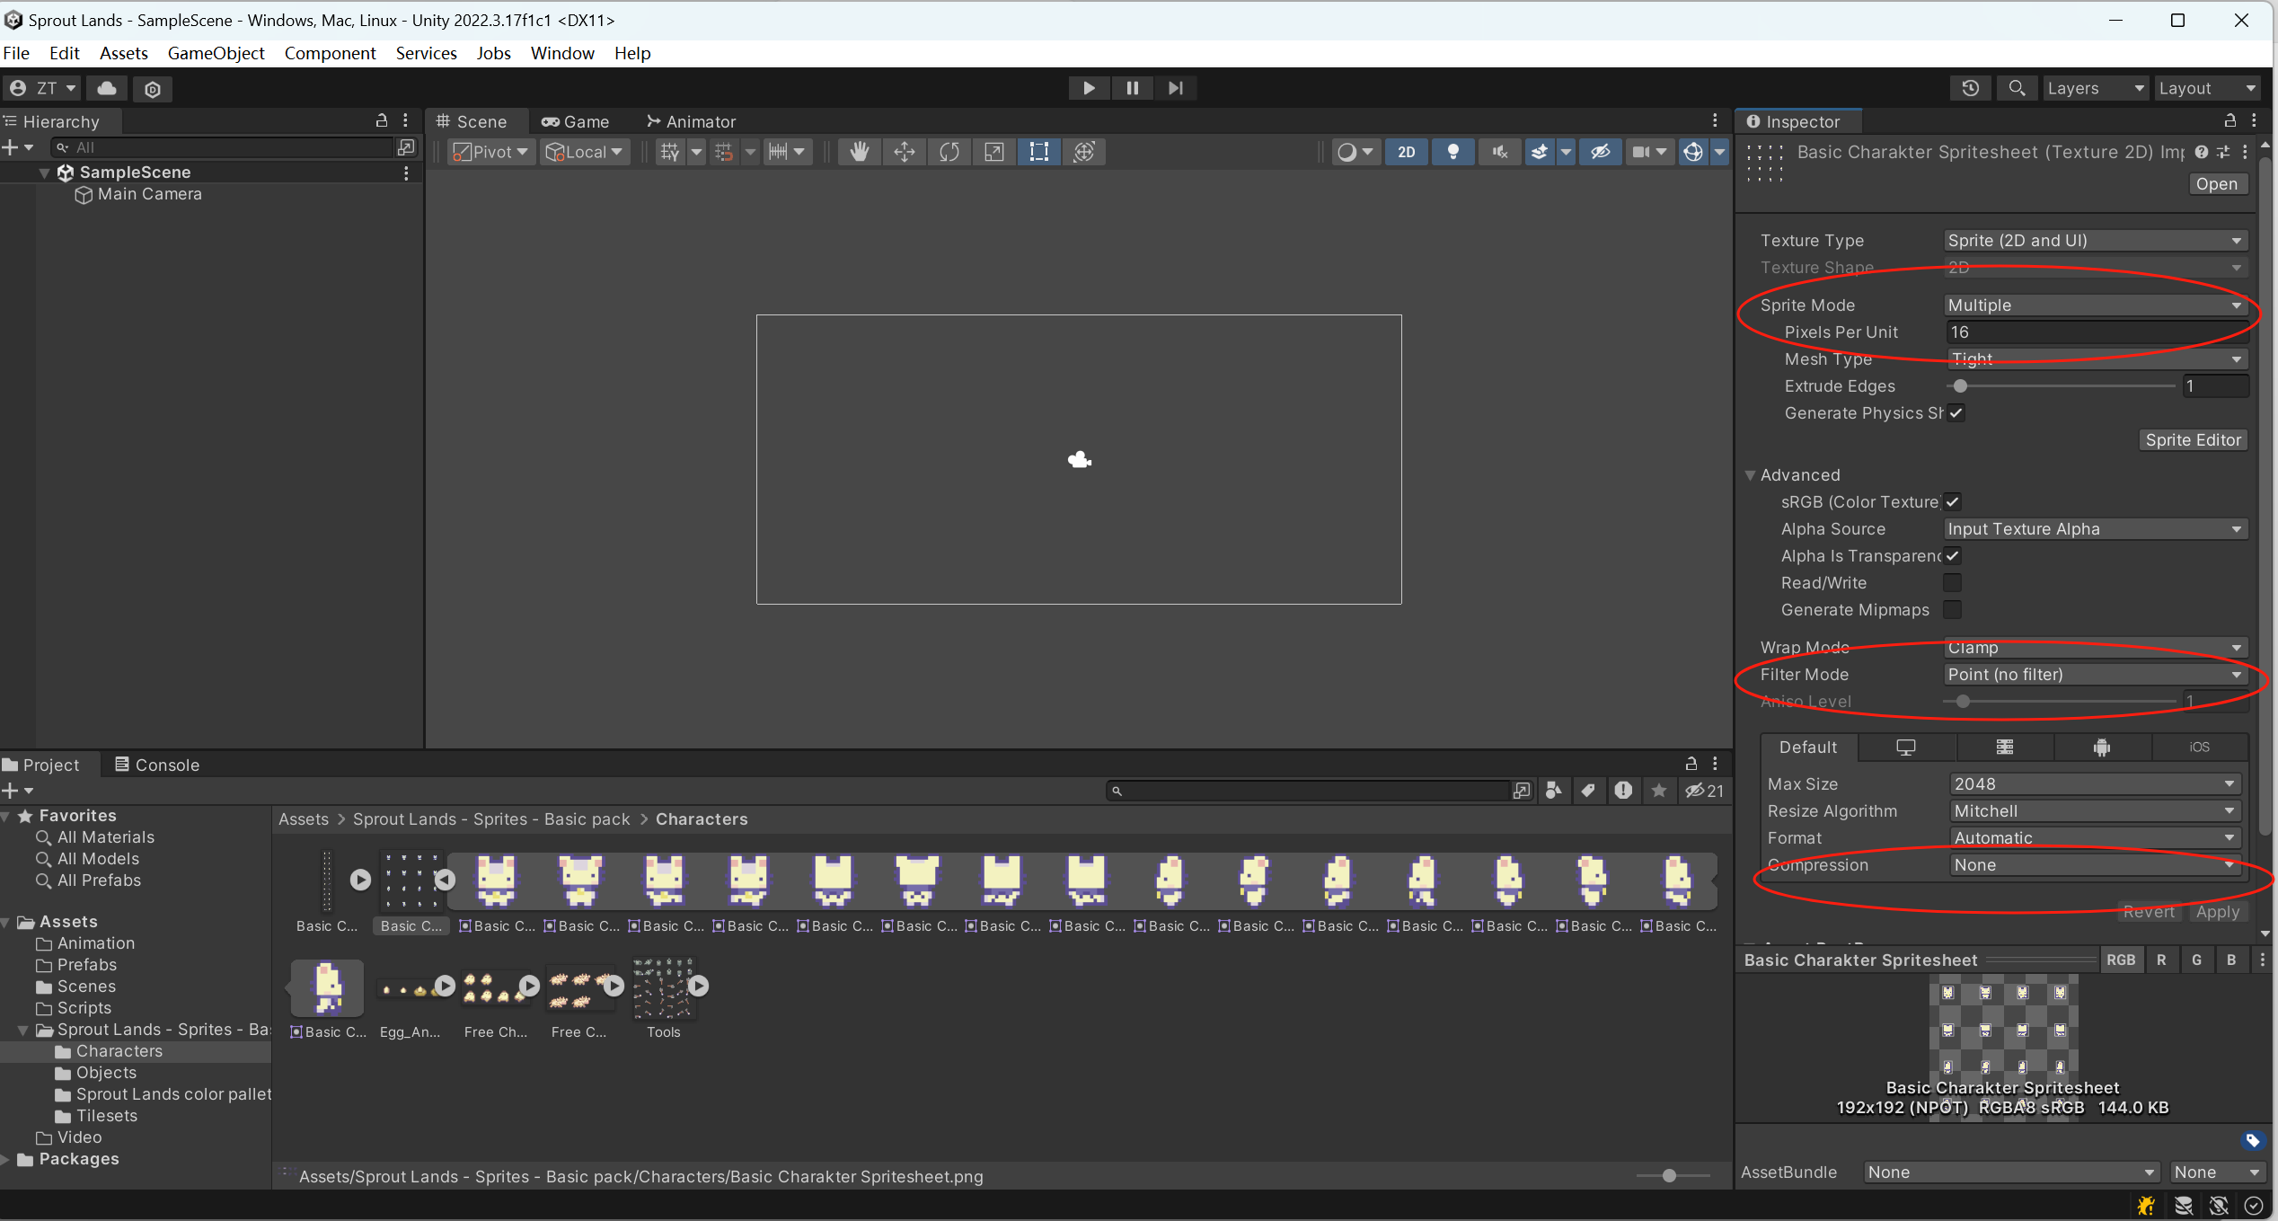Open the Sprite Mode dropdown
Screen dimensions: 2278x1221
[2095, 305]
